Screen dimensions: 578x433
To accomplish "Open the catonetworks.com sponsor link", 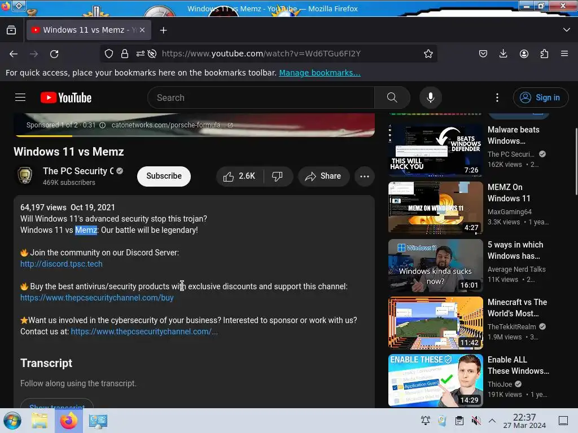I will [172, 125].
